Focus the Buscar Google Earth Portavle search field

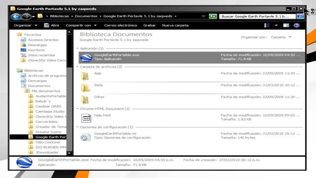(257, 16)
